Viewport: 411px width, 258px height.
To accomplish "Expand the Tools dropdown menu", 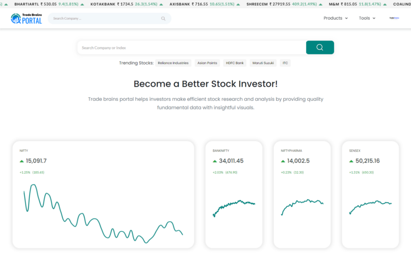I will [x=367, y=18].
